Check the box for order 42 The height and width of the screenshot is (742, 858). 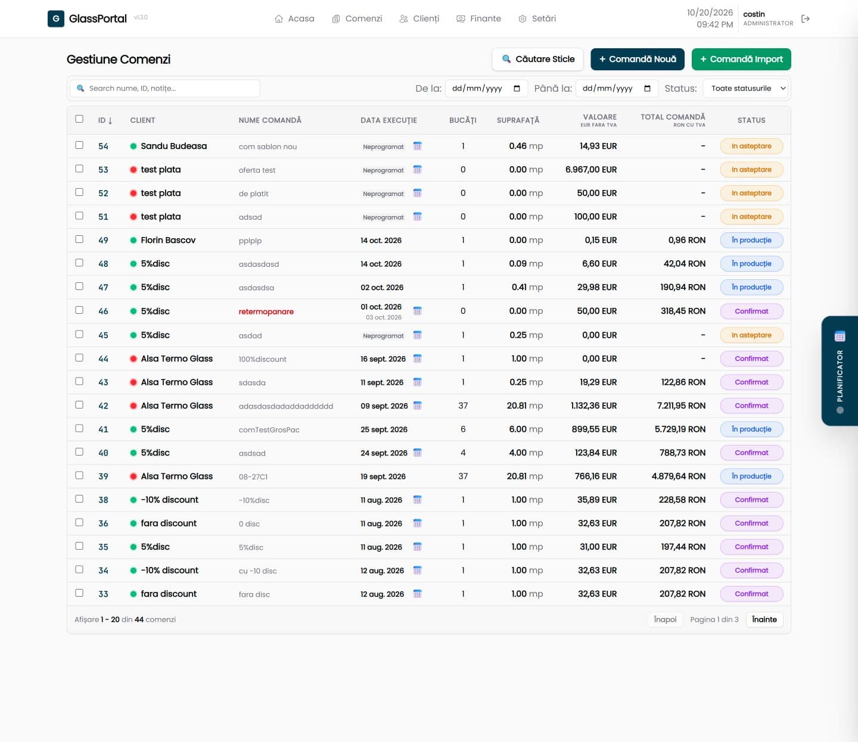[79, 404]
